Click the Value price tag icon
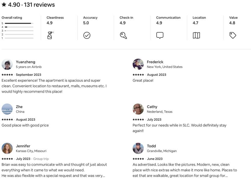This screenshot has width=251, height=180. pos(233,35)
